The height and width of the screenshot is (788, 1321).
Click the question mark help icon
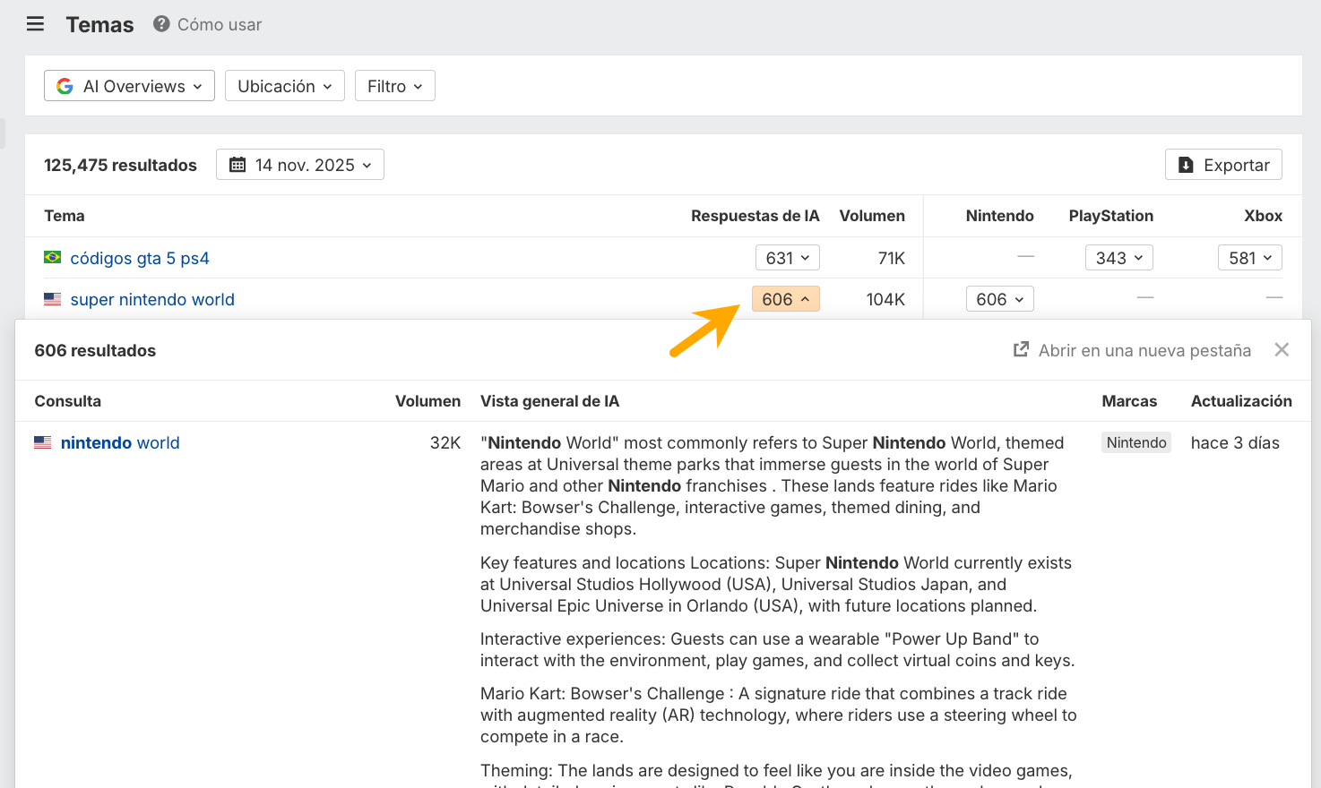[x=160, y=24]
